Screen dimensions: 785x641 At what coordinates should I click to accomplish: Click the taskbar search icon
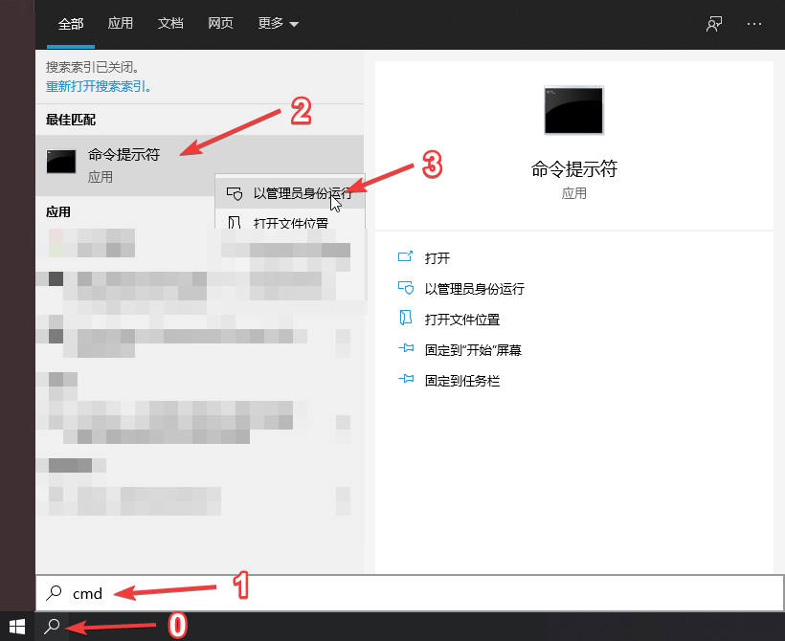pos(52,626)
